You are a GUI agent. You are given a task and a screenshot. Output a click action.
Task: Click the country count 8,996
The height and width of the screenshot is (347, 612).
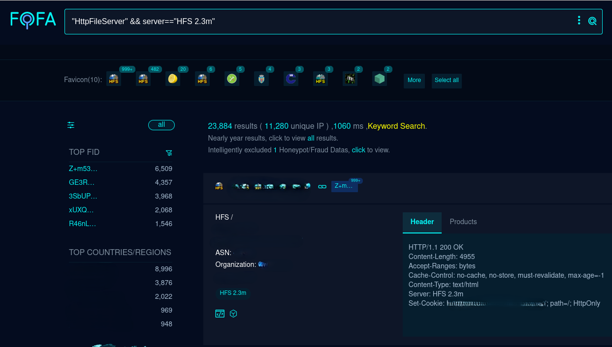(x=163, y=269)
